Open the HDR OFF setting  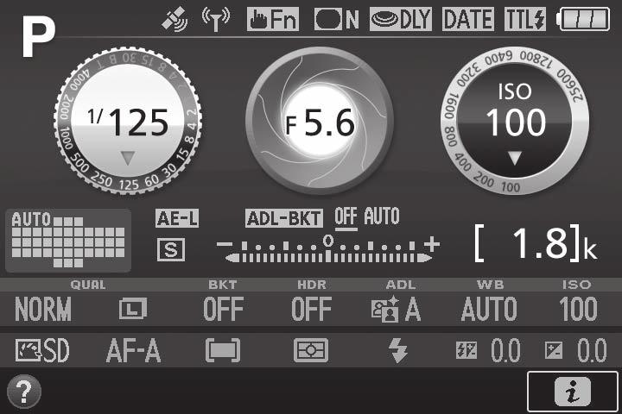(311, 309)
